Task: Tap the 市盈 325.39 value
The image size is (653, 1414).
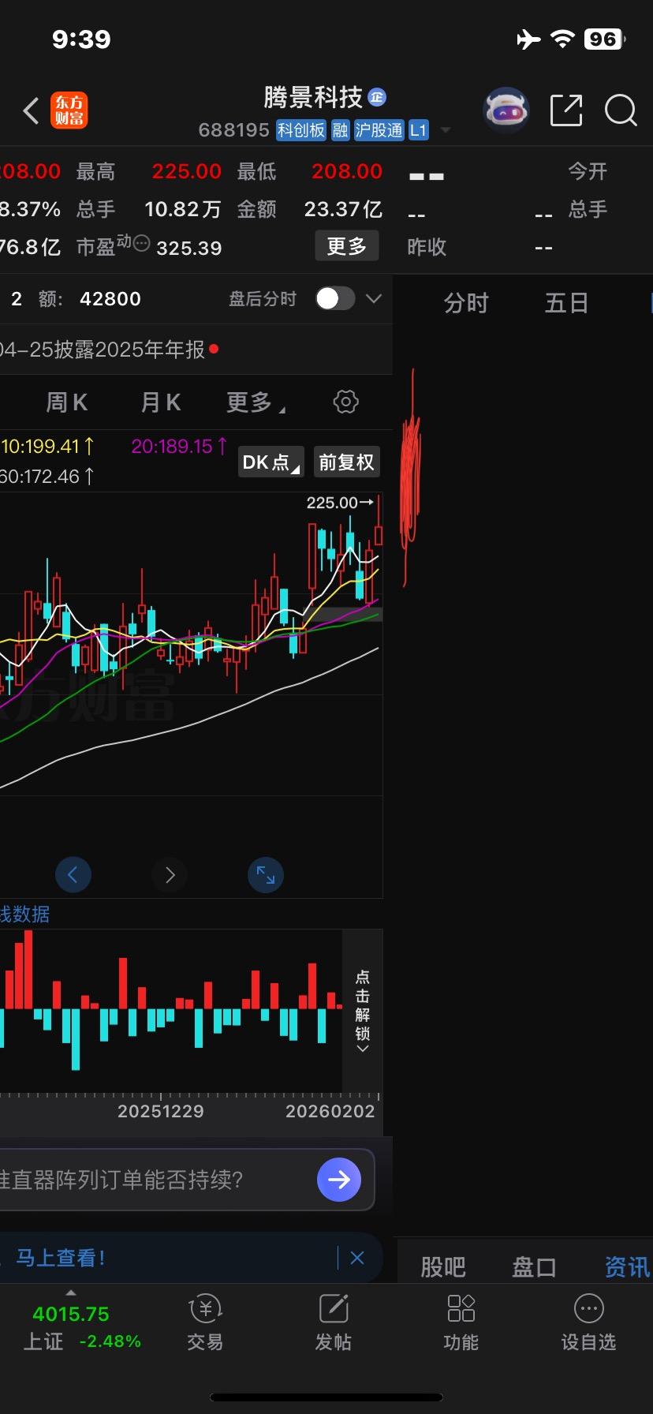Action: [x=189, y=249]
